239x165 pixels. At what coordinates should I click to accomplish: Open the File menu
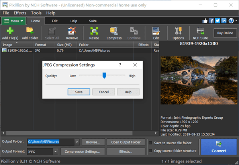[x=6, y=13]
